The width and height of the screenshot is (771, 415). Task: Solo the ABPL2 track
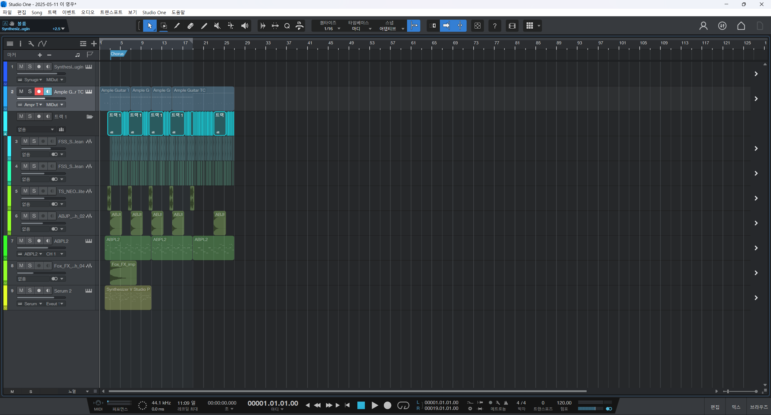click(30, 241)
